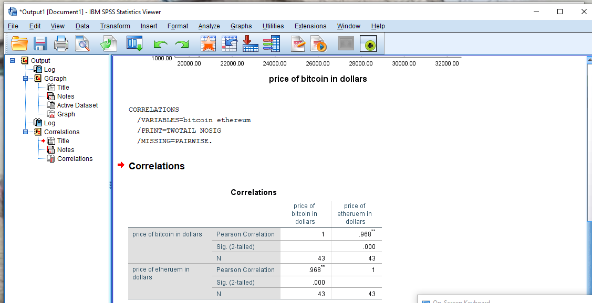Open the Variables info icon

pyautogui.click(x=272, y=44)
